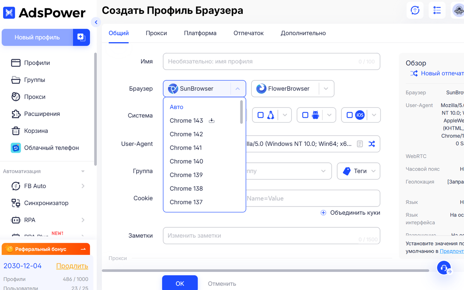Open the user avatar menu
Image resolution: width=464 pixels, height=290 pixels.
pos(458,10)
